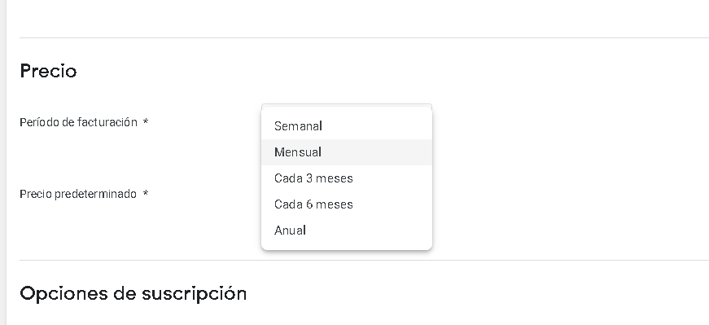Screen dimensions: 709x325
Task: Click the asterisk beside Período de facturación
Action: pos(146,121)
